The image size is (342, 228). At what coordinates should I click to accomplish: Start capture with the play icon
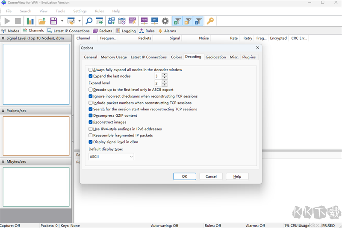[x=7, y=21]
